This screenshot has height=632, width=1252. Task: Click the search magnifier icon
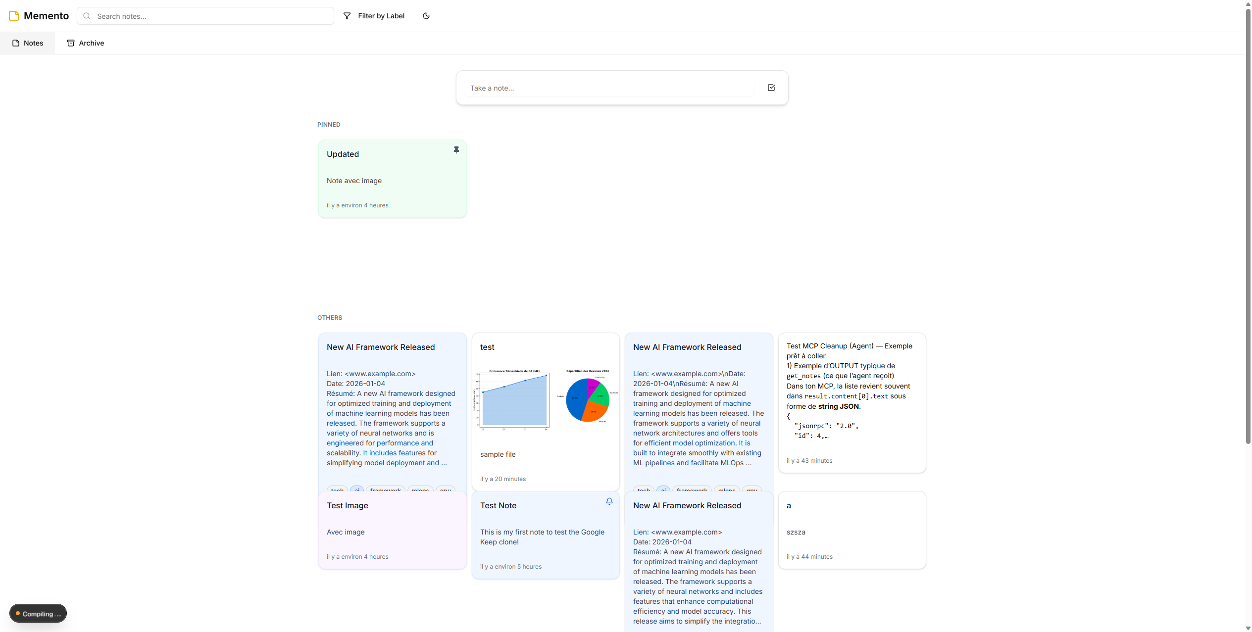87,16
